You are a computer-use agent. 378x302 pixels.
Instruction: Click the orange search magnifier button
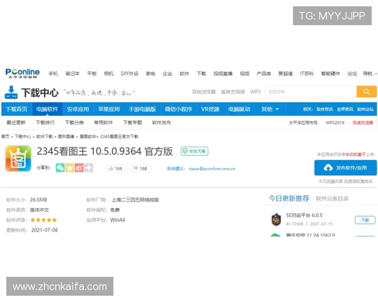click(x=367, y=92)
